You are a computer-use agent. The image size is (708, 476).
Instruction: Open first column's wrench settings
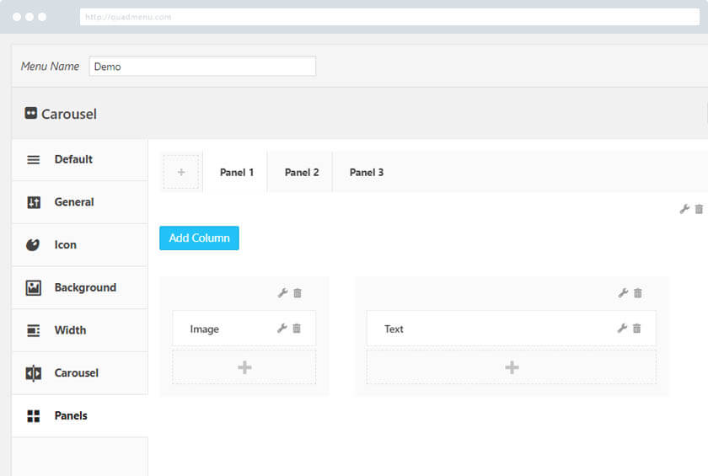point(282,293)
